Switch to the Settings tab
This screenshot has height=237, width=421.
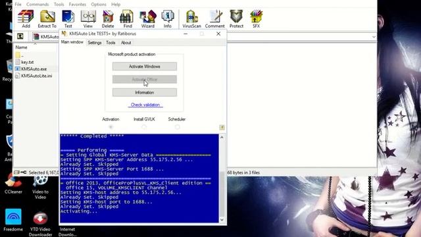tap(95, 43)
